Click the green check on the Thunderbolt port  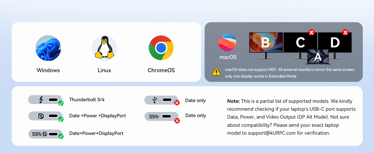click(61, 103)
